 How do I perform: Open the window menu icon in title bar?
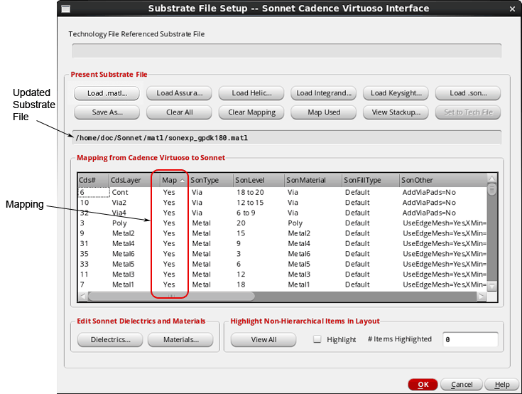[66, 9]
